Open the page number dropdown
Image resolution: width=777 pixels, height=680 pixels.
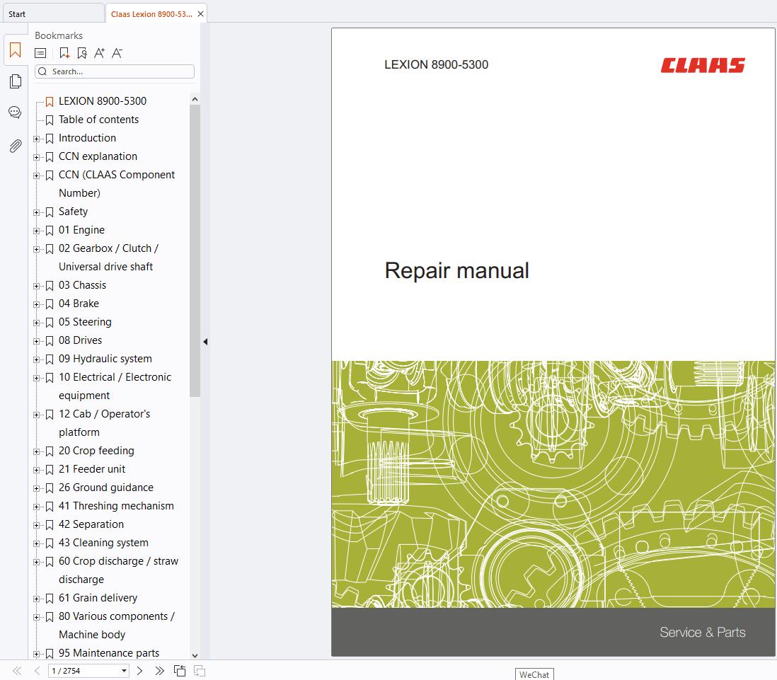click(122, 670)
